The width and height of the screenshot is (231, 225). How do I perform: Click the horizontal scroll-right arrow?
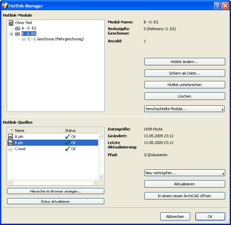[95, 182]
